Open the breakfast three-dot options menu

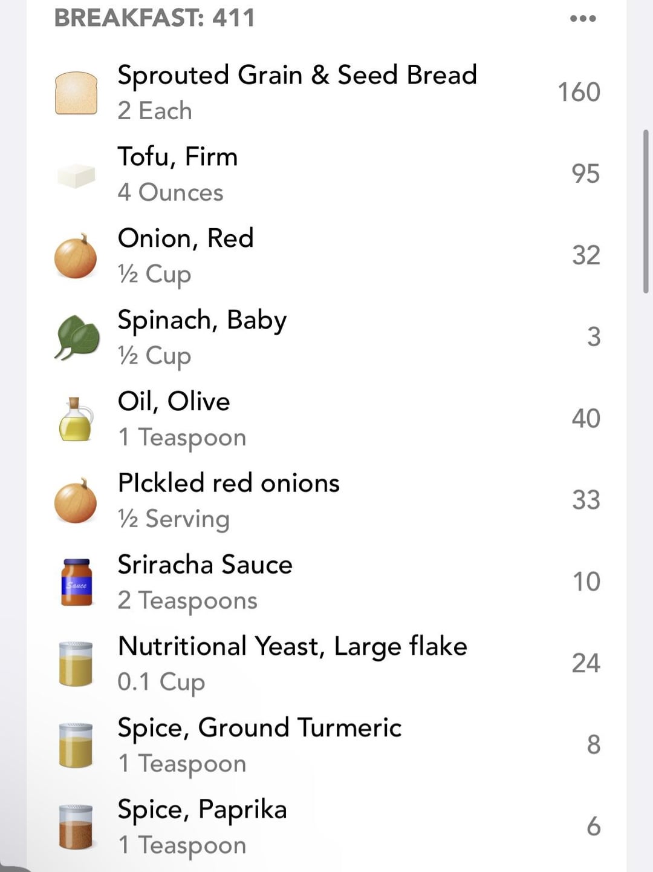pyautogui.click(x=583, y=19)
